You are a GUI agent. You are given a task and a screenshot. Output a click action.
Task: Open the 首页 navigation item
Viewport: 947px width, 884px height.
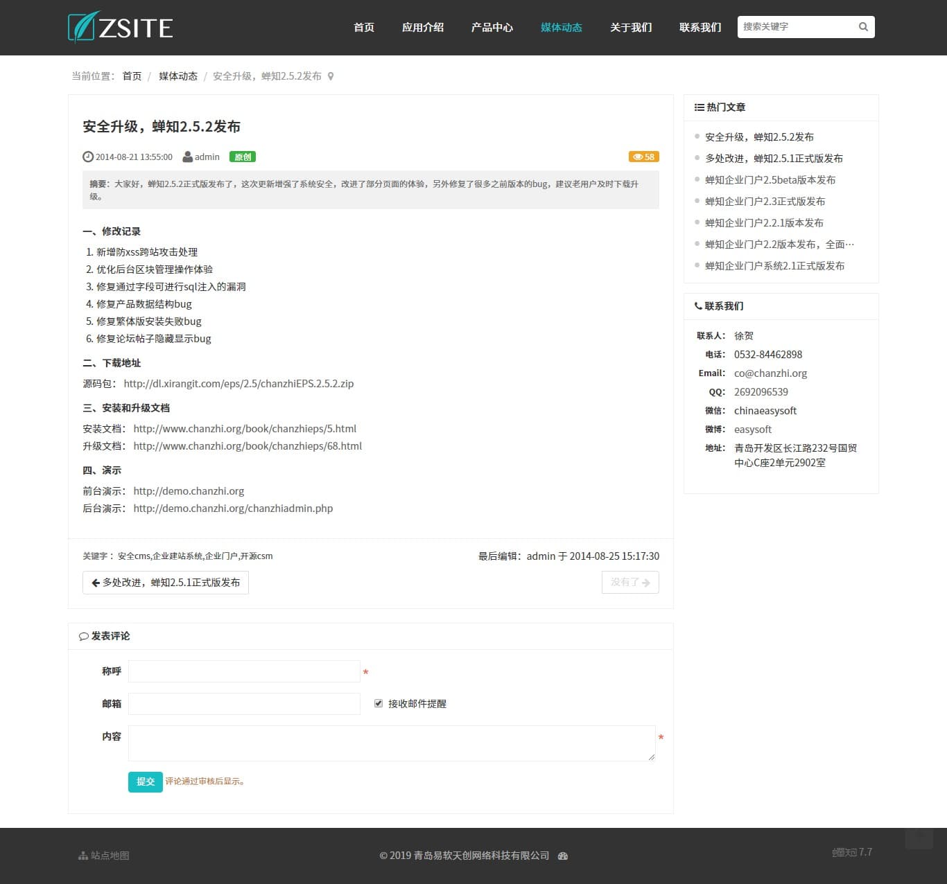coord(364,27)
